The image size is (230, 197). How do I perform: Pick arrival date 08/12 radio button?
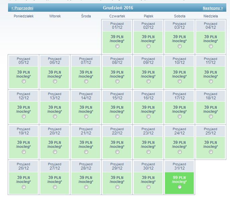(x=117, y=81)
